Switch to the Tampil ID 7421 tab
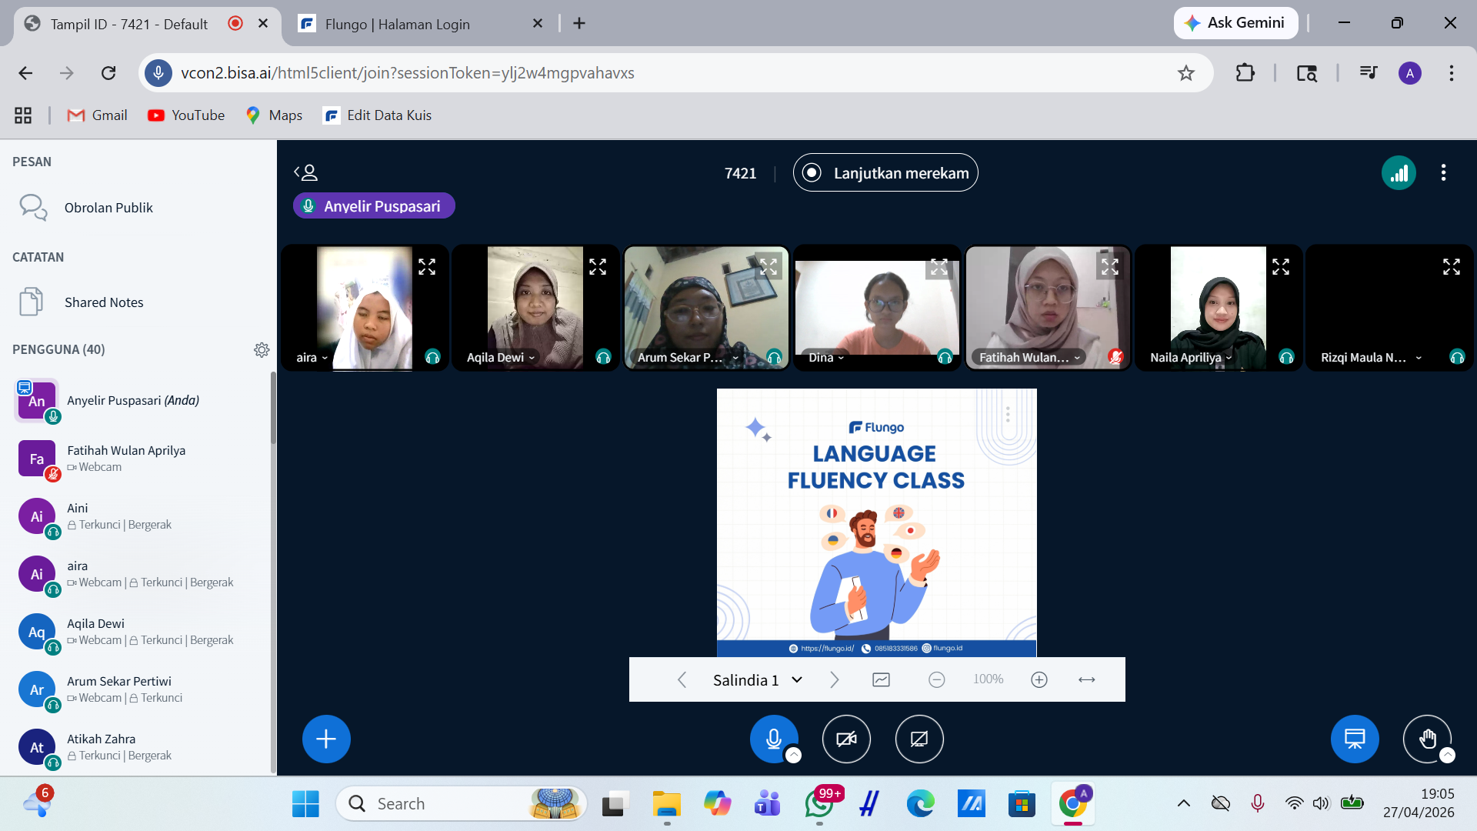 [x=146, y=24]
